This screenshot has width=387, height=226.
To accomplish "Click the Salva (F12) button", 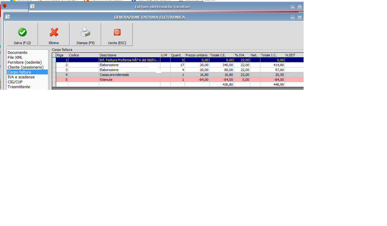I will point(22,34).
